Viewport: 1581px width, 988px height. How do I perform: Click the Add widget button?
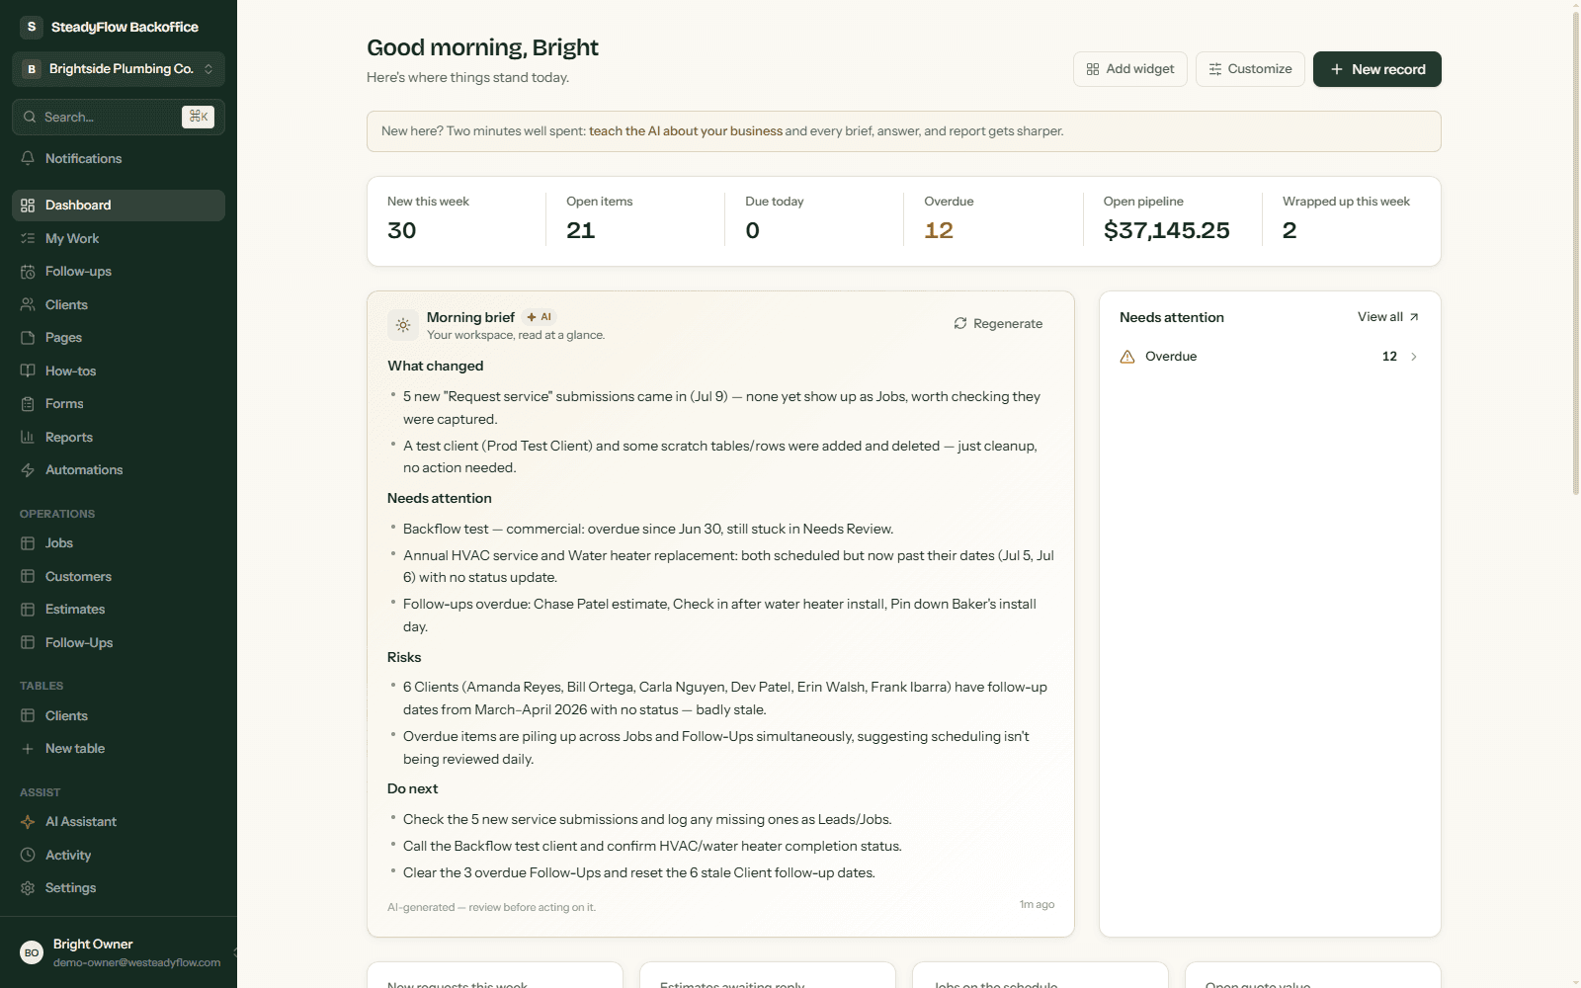1130,69
